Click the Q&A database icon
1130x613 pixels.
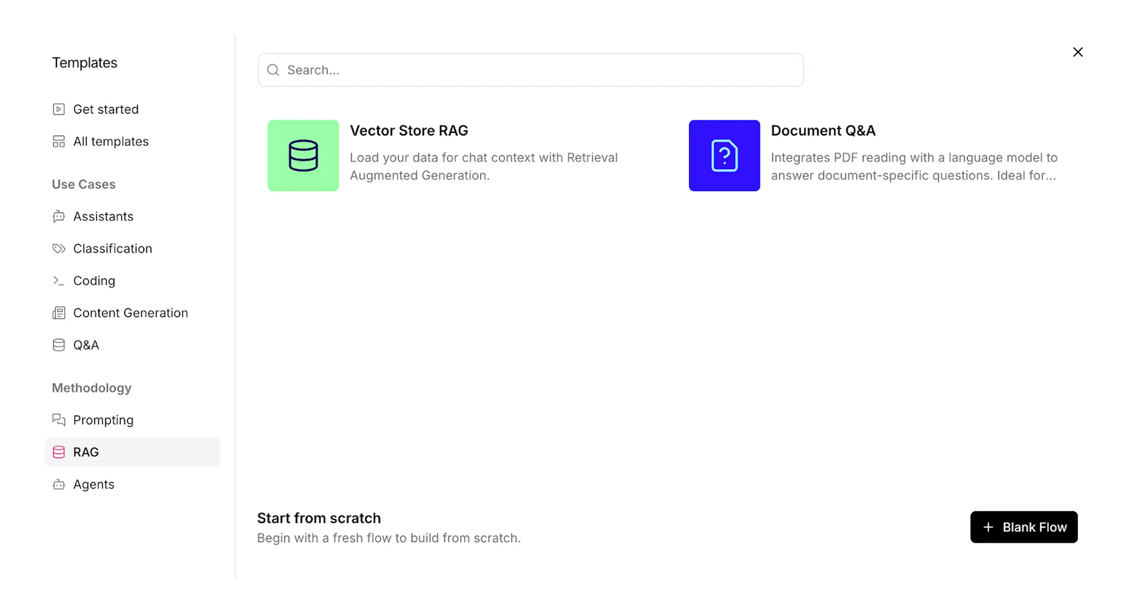(59, 345)
